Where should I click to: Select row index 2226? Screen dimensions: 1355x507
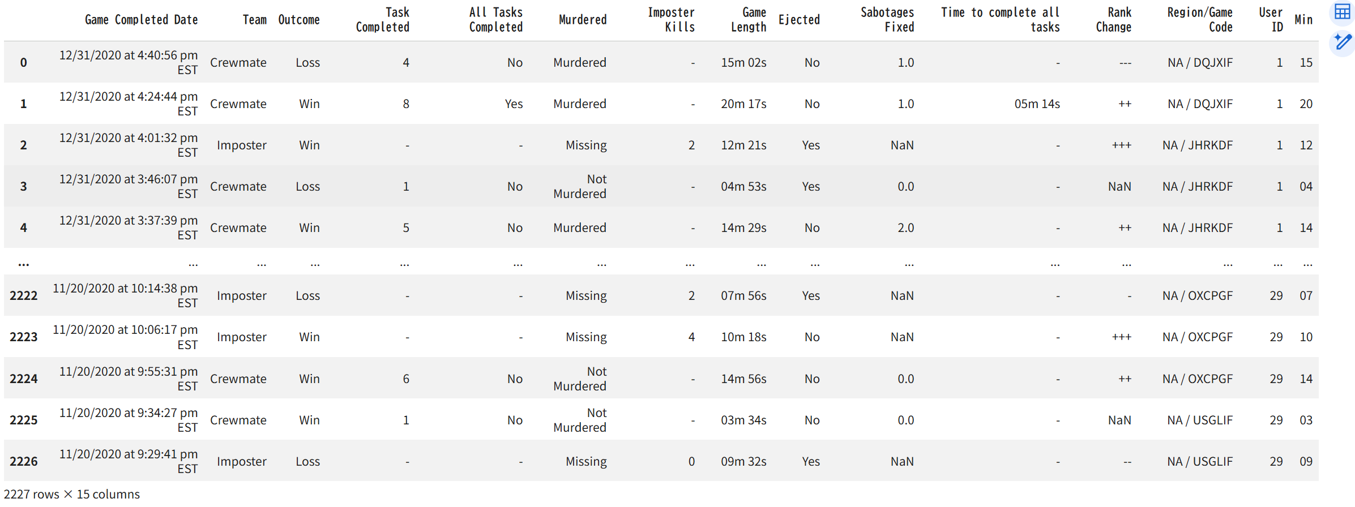coord(23,462)
